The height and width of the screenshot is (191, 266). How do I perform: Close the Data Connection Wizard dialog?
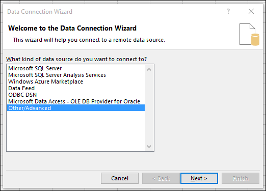tap(251, 11)
